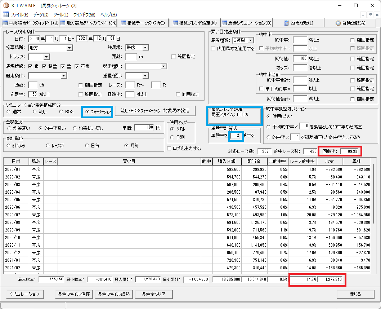Viewport: 381px width, 309px height.
Task: Open the ファイル menu
Action: [x=19, y=14]
